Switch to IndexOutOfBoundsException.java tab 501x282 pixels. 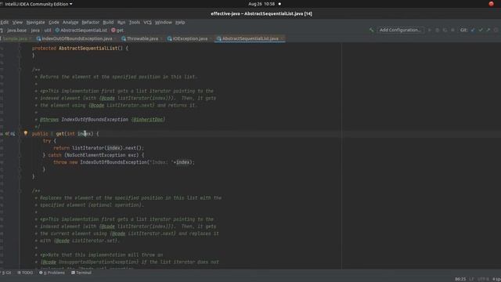pyautogui.click(x=77, y=38)
